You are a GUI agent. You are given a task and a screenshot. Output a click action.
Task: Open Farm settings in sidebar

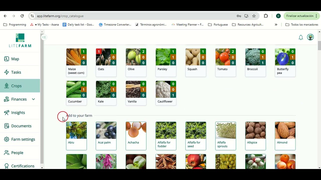point(20,139)
